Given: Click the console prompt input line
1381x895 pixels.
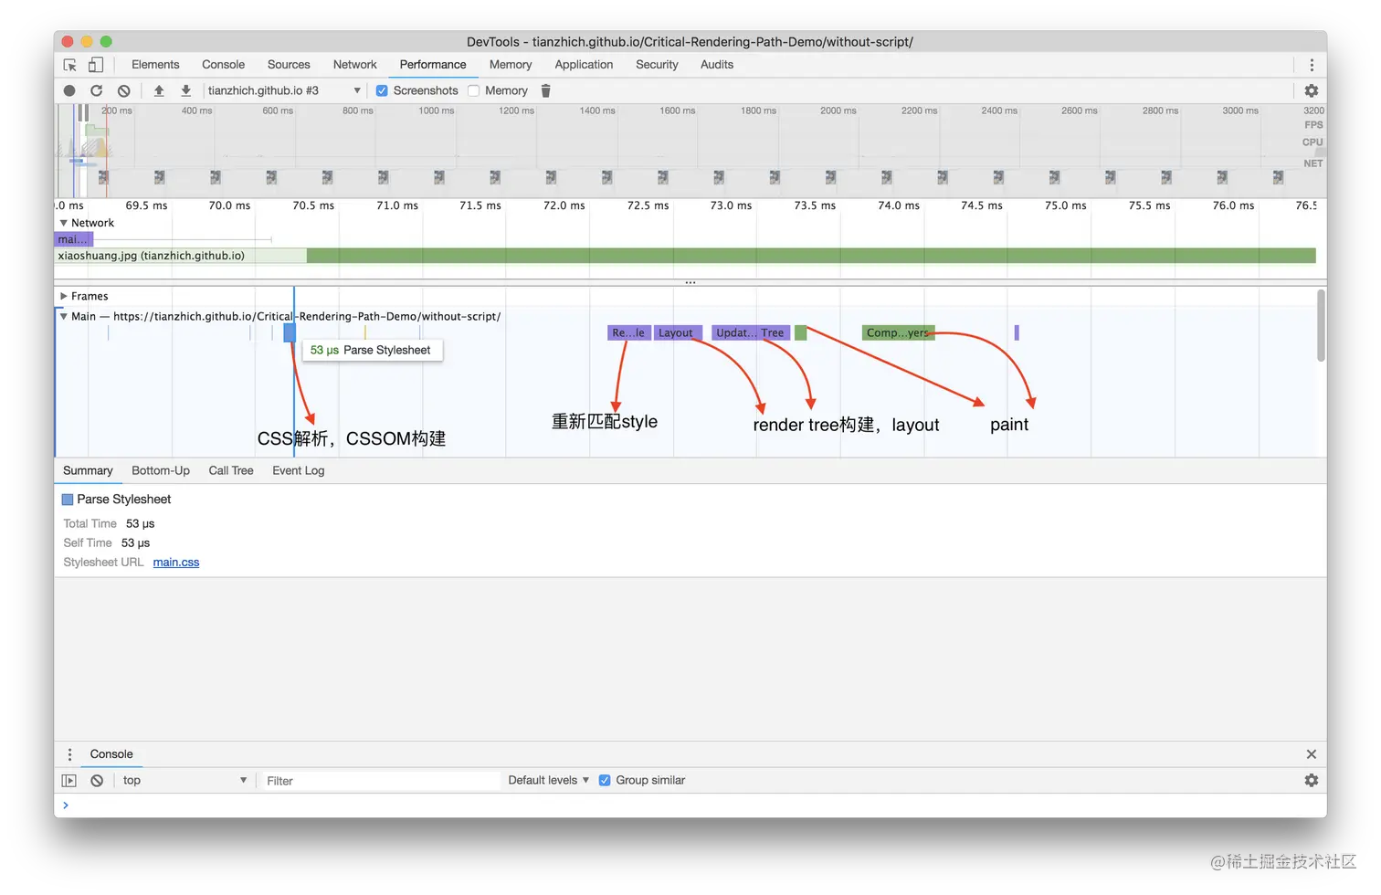Looking at the screenshot, I should coord(690,805).
